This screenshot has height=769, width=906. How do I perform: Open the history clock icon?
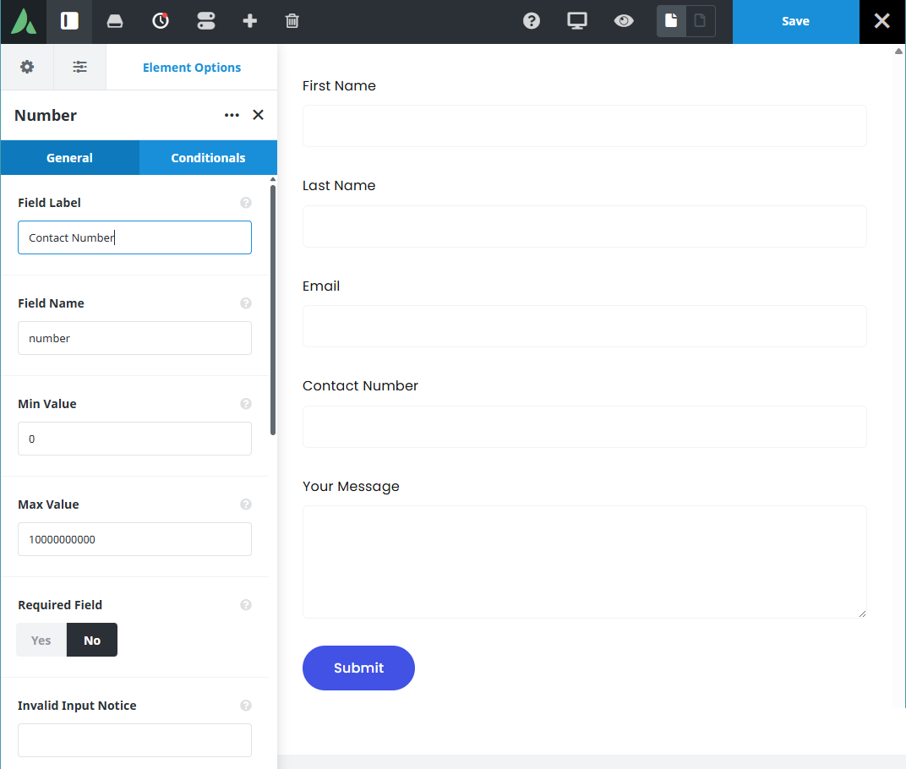[x=161, y=21]
